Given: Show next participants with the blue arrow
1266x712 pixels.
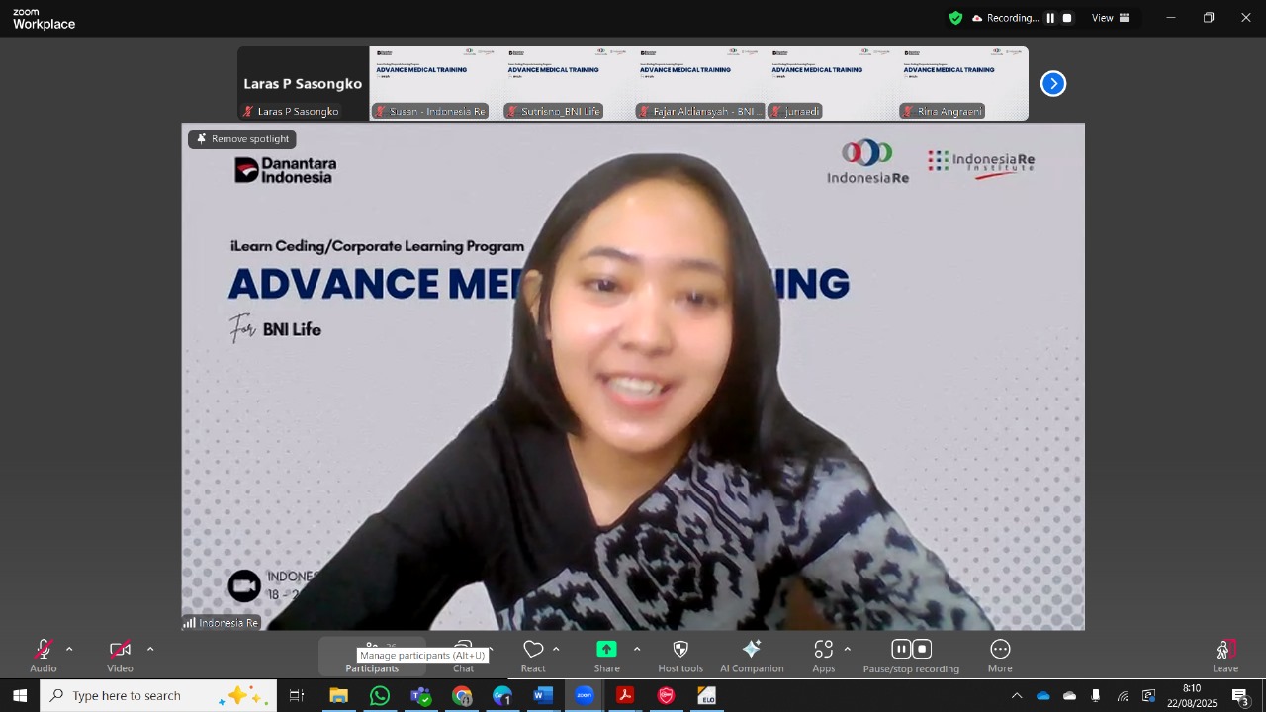Looking at the screenshot, I should point(1053,84).
